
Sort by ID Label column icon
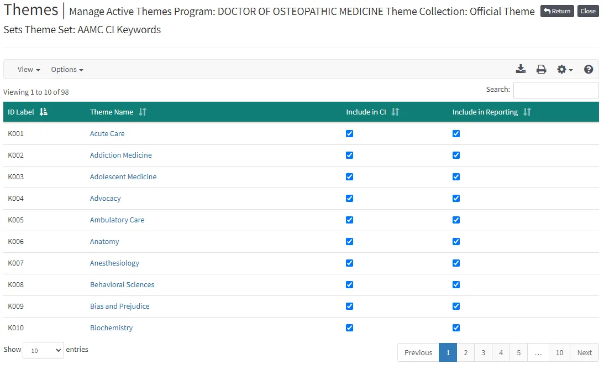tap(44, 112)
